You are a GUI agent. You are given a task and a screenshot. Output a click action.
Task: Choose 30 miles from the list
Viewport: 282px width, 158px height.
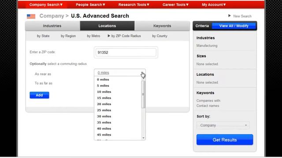(x=104, y=116)
